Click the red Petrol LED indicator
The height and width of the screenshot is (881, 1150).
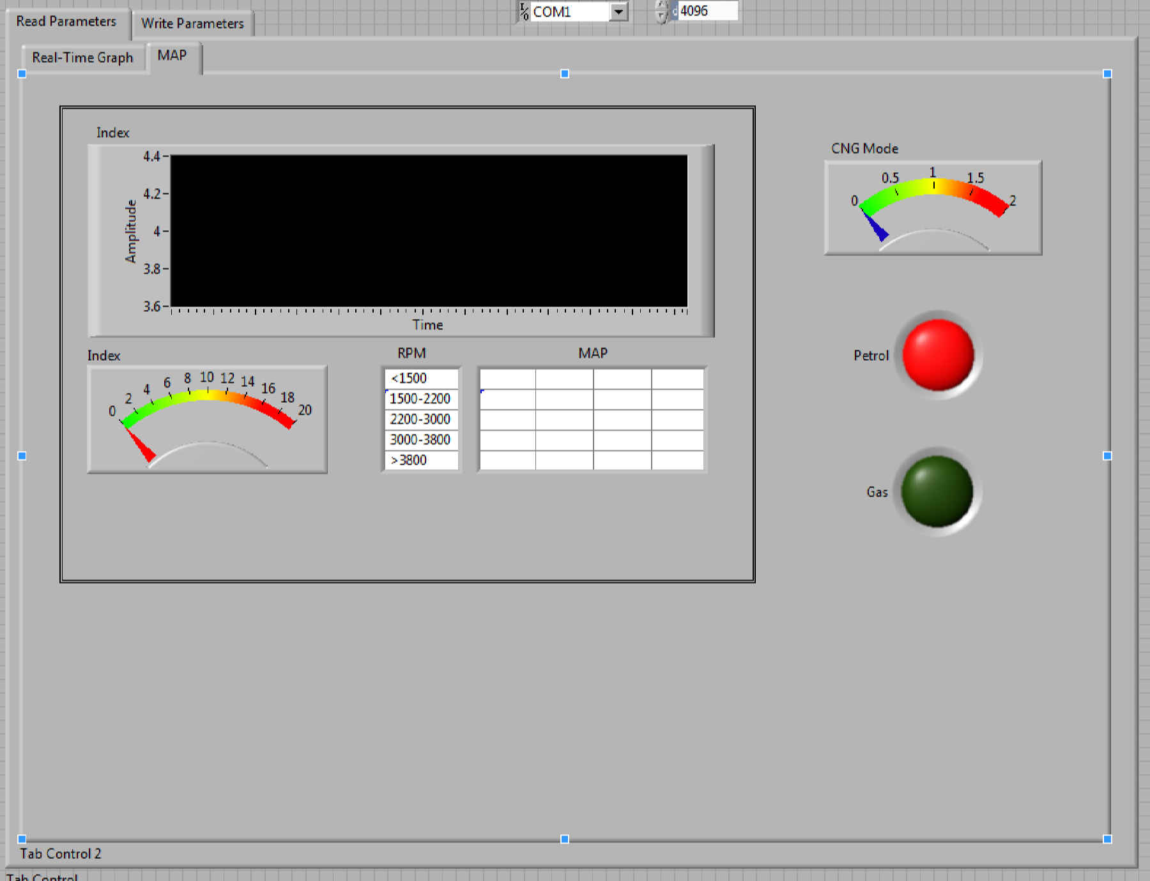pos(938,355)
